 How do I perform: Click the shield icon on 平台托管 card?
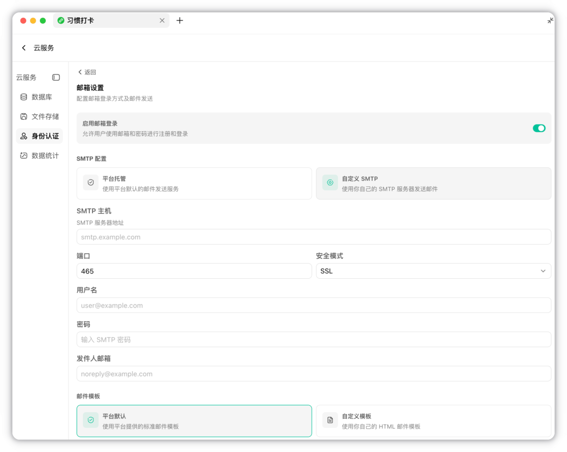[x=91, y=183]
